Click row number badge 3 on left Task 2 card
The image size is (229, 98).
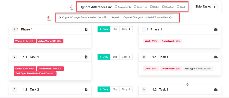click(14, 89)
